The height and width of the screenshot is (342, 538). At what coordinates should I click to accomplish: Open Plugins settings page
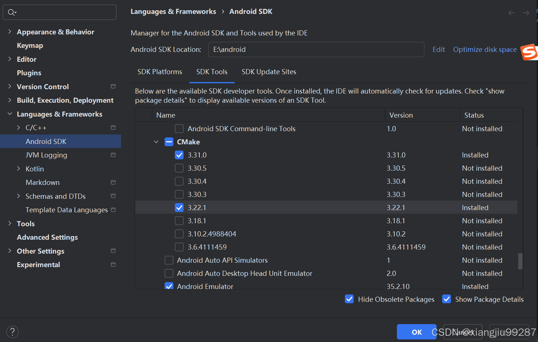point(29,73)
